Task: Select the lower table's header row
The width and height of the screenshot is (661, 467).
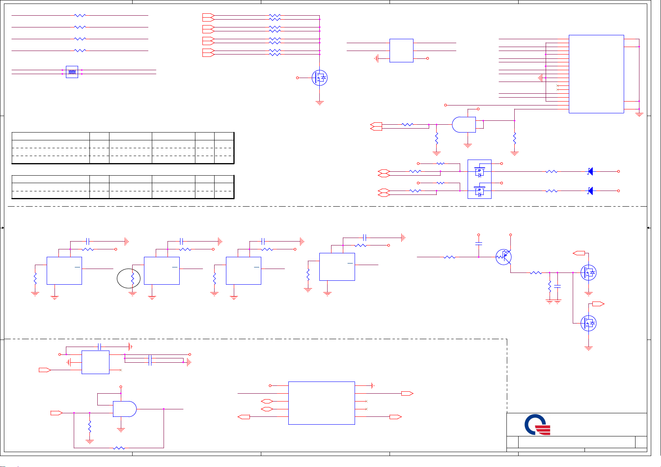Action: click(x=123, y=179)
